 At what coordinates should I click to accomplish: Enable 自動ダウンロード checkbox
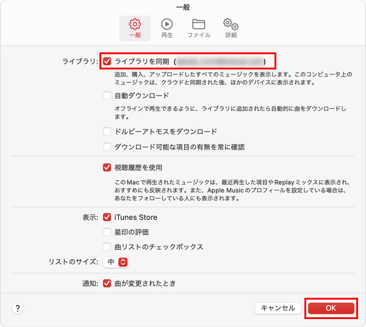pos(107,96)
